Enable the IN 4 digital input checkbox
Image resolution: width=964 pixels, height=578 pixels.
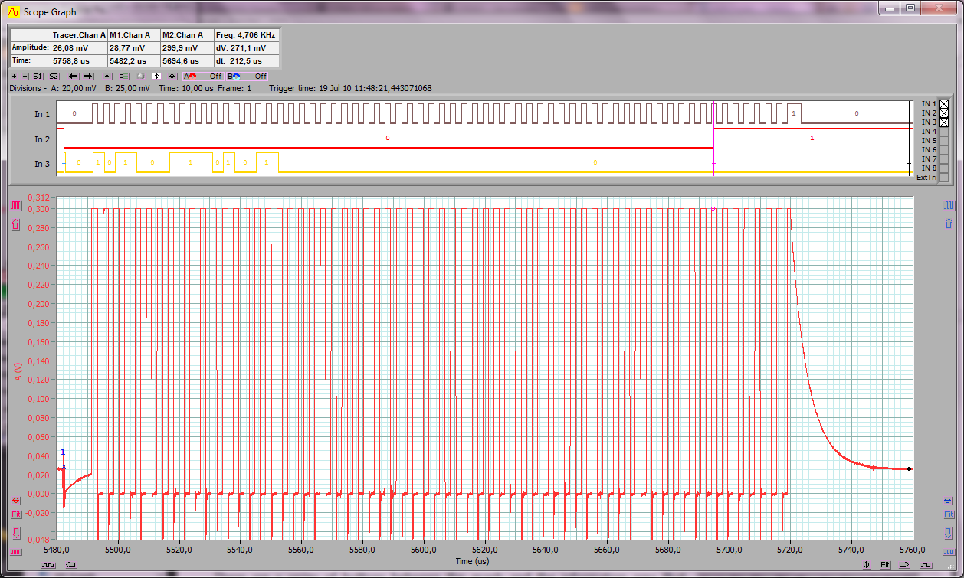(x=944, y=131)
